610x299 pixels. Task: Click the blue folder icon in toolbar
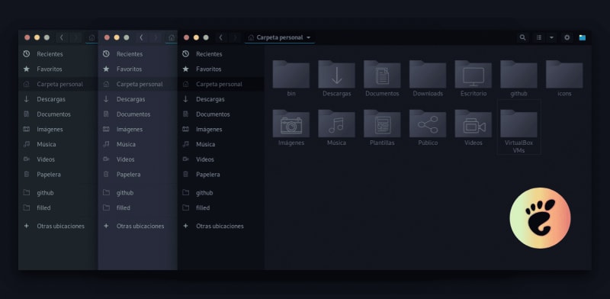pyautogui.click(x=582, y=37)
